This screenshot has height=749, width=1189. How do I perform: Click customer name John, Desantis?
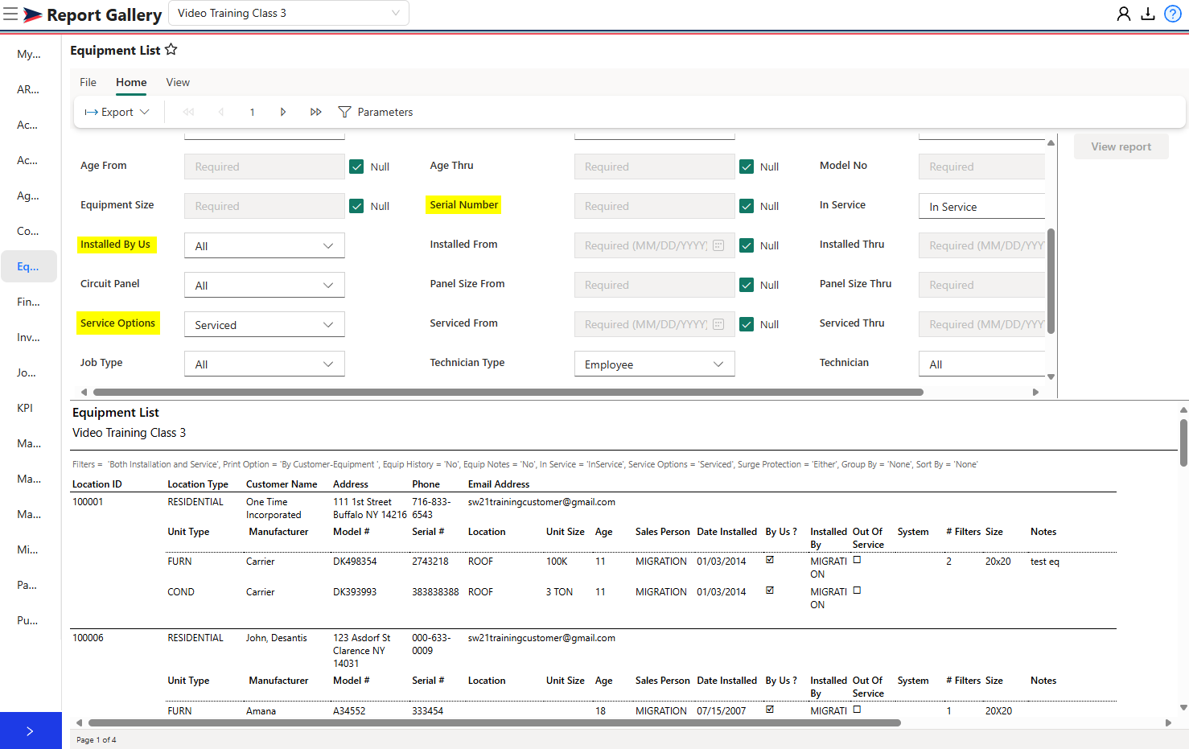point(277,638)
